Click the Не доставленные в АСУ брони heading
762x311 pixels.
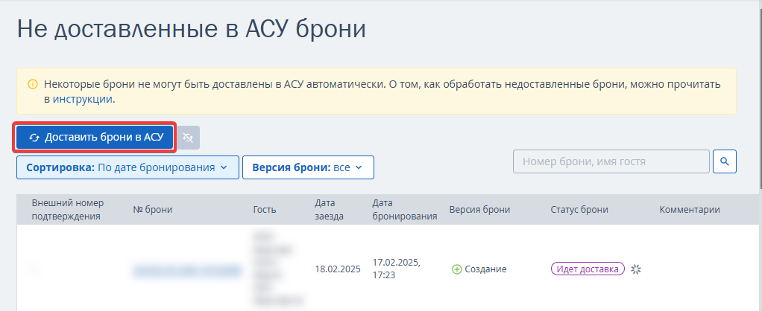(192, 29)
